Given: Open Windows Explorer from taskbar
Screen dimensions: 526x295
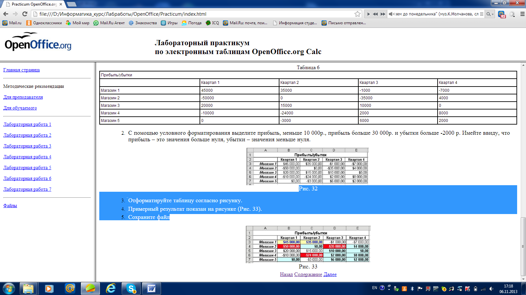Looking at the screenshot, I should tap(28, 288).
